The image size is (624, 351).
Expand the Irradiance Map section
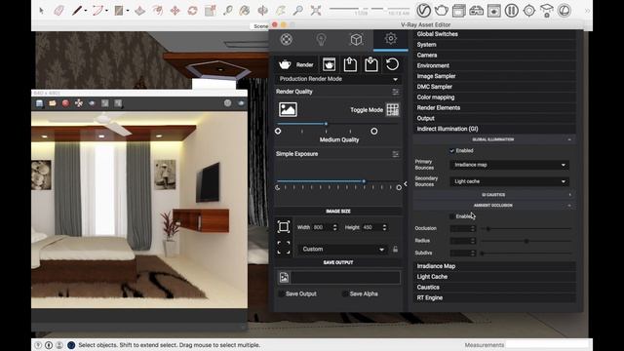coord(494,266)
